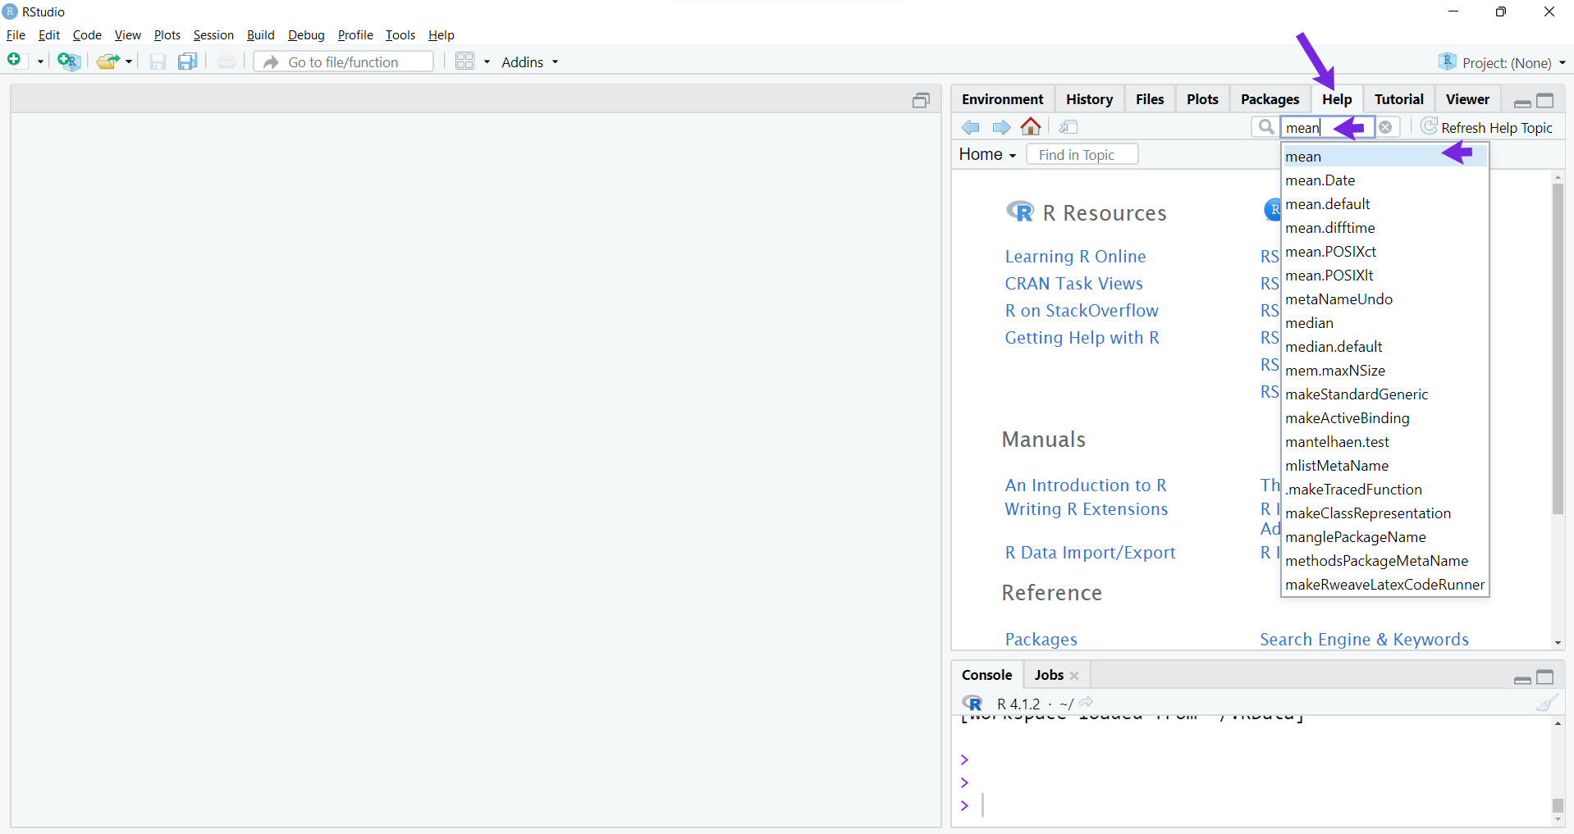The width and height of the screenshot is (1574, 834).
Task: Click Refresh Help Topic button
Action: pyautogui.click(x=1487, y=127)
